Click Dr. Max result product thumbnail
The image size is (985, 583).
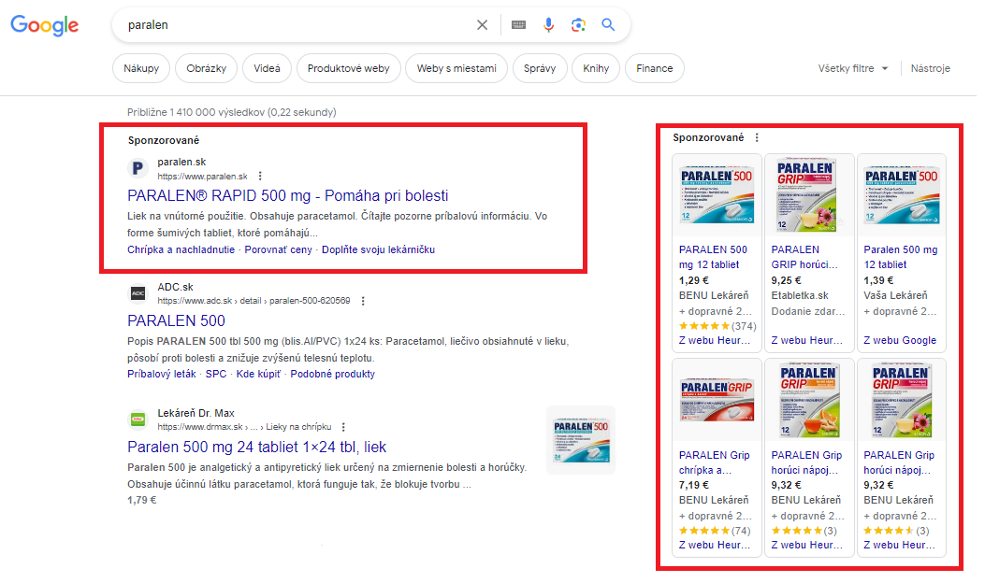(581, 440)
